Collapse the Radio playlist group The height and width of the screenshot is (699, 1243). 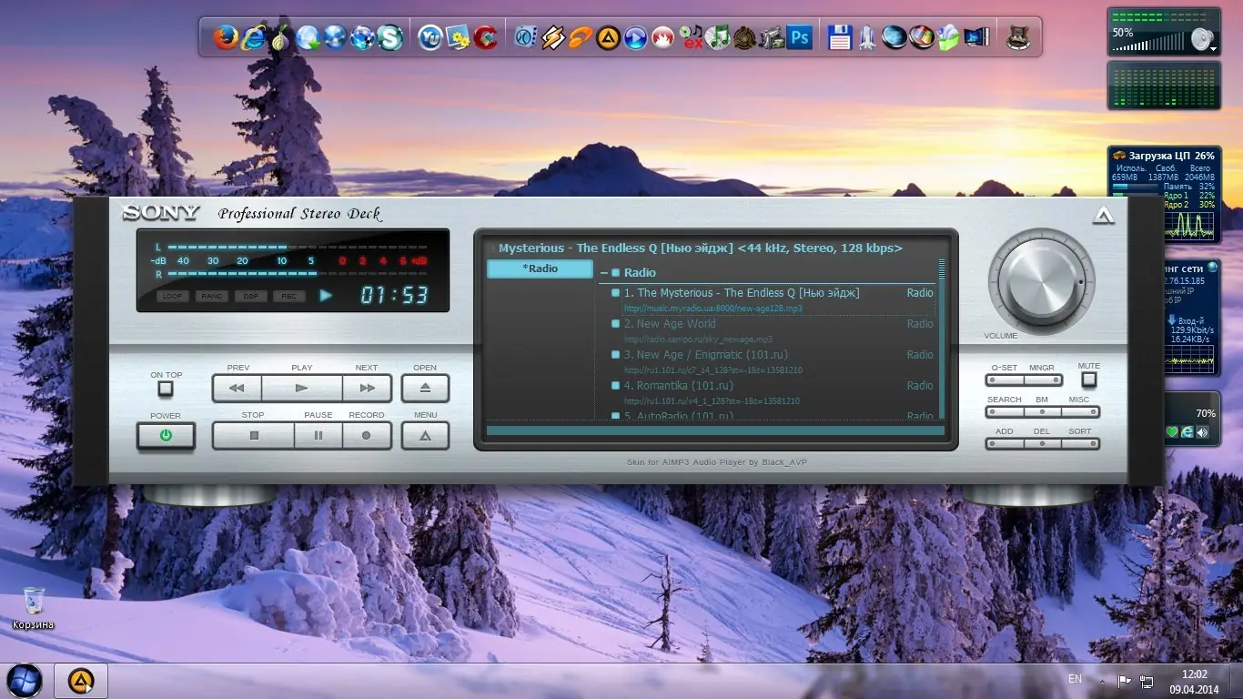(x=605, y=272)
